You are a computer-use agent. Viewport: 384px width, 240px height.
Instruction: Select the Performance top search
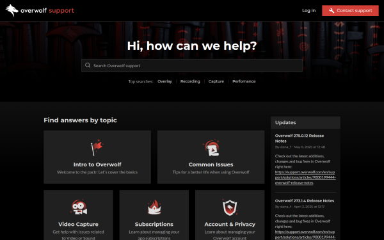(244, 81)
